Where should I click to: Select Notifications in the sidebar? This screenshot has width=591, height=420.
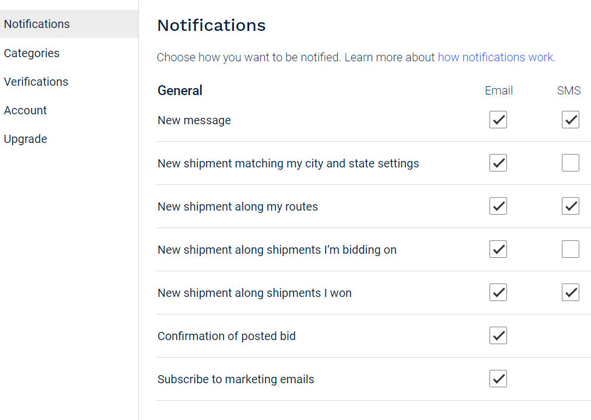coord(37,24)
